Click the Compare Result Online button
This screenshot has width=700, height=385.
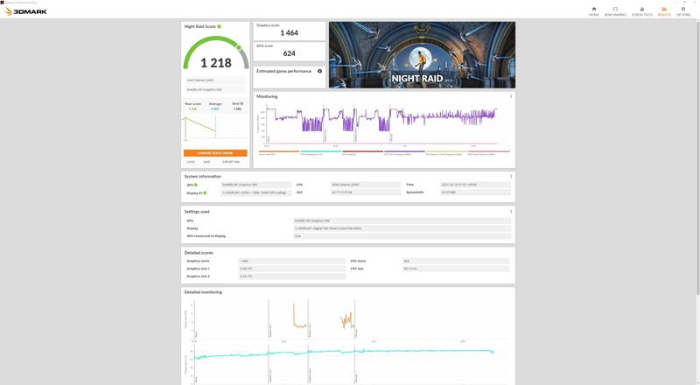tap(215, 153)
